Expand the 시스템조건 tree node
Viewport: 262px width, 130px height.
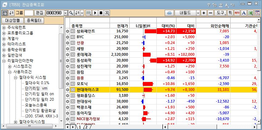tap(10, 67)
